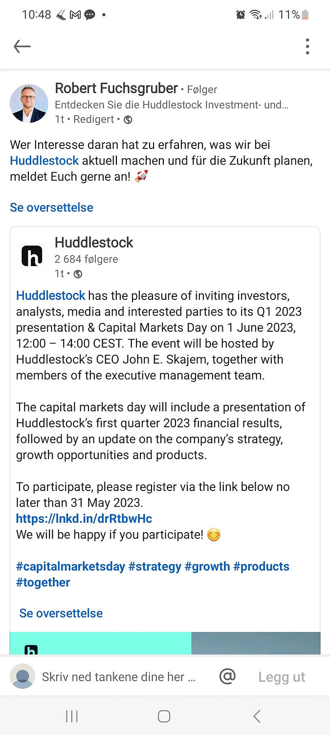Click the globe icon under Huddlestock followers
The image size is (330, 735).
[x=78, y=274]
